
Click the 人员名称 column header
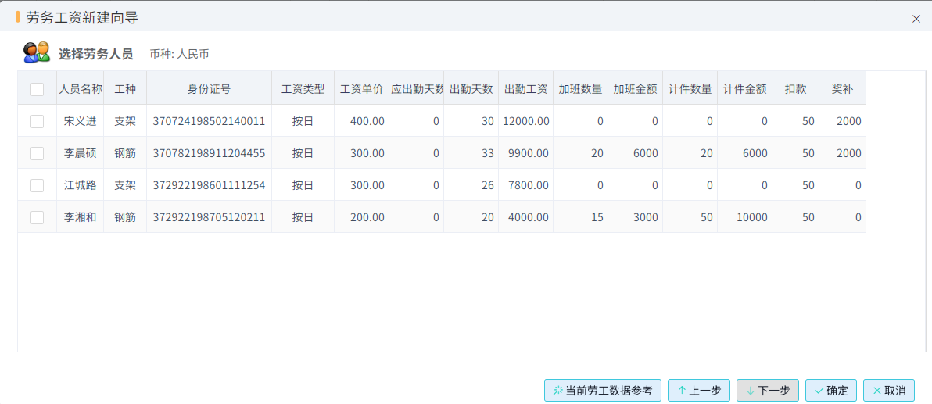pos(81,89)
